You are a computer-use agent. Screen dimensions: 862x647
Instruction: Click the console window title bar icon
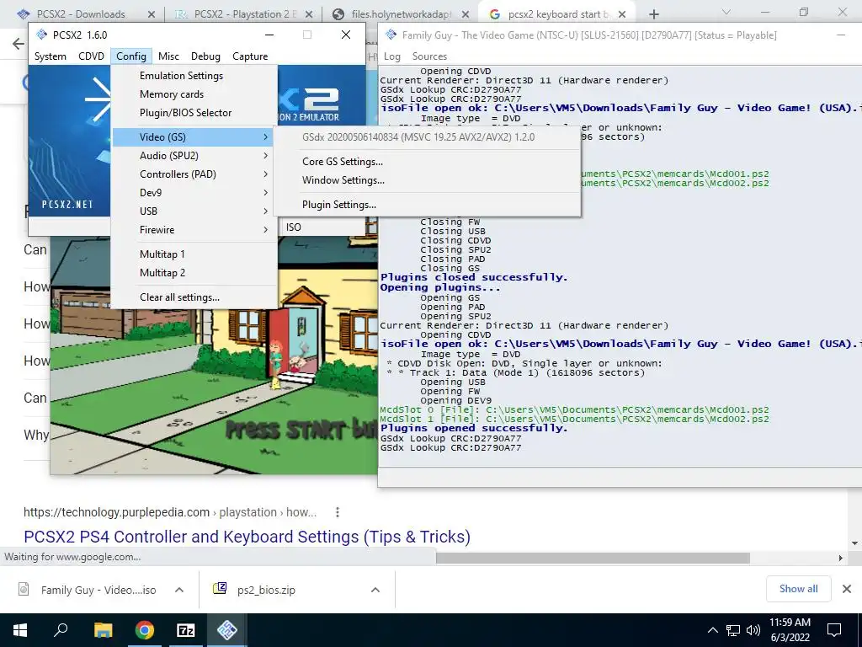tap(391, 35)
